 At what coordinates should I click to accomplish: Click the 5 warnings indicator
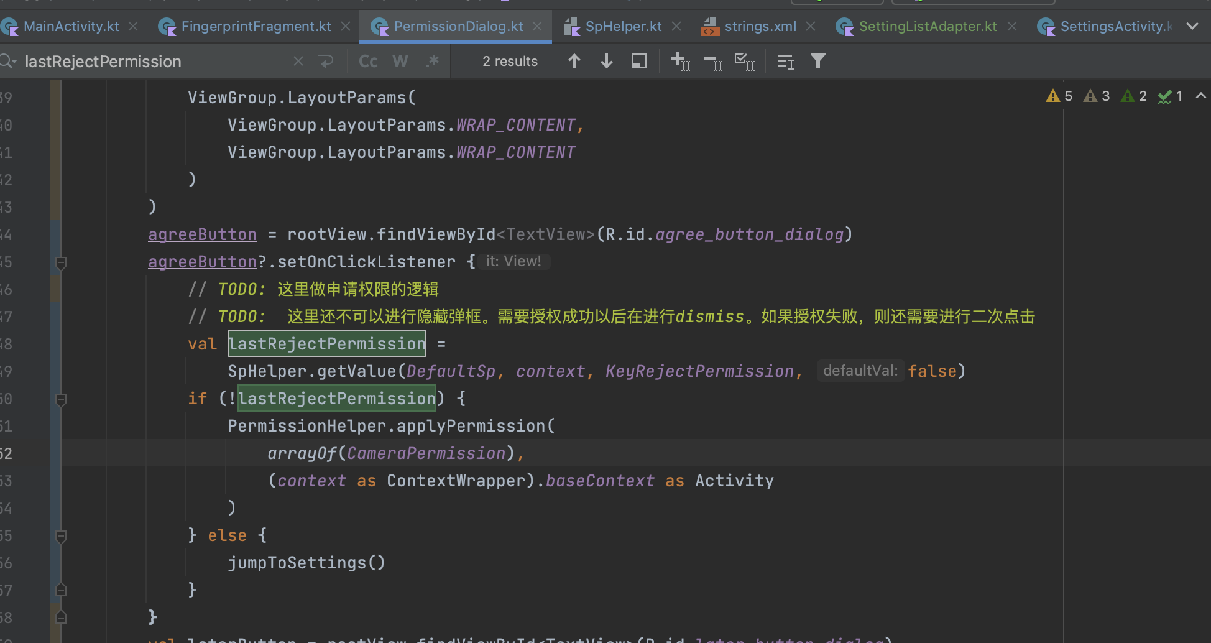[1059, 96]
